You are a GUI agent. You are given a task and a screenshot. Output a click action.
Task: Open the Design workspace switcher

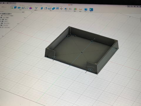coord(4,7)
